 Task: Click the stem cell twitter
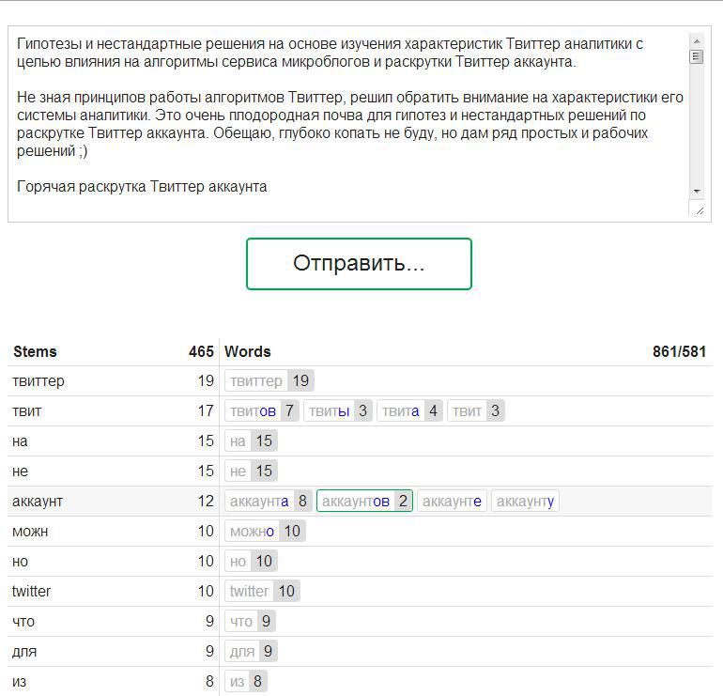[31, 592]
